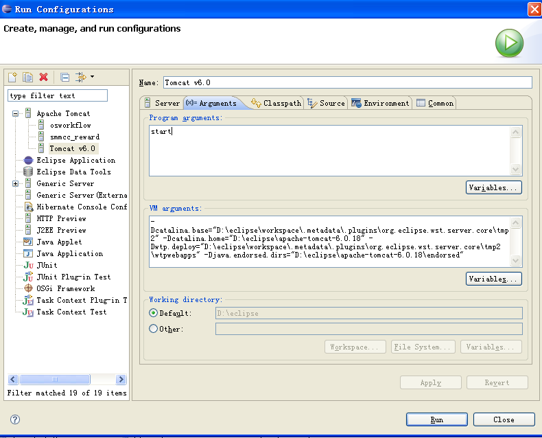Select the Java Application tree item

(70, 253)
